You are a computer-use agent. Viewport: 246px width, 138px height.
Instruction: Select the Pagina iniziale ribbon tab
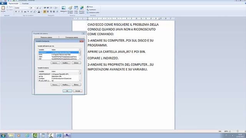(13, 3)
